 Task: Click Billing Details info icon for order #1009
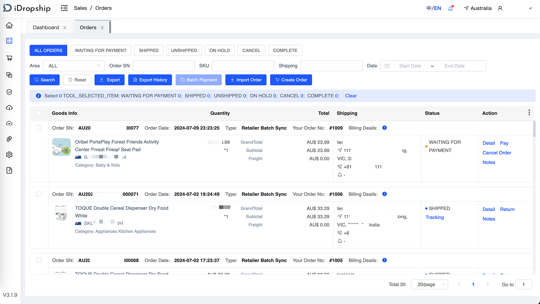click(x=384, y=128)
